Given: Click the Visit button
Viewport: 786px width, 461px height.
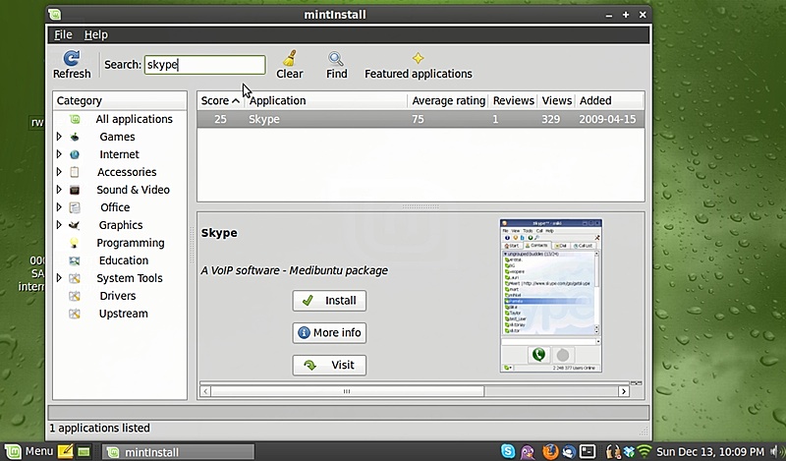Looking at the screenshot, I should pos(329,365).
